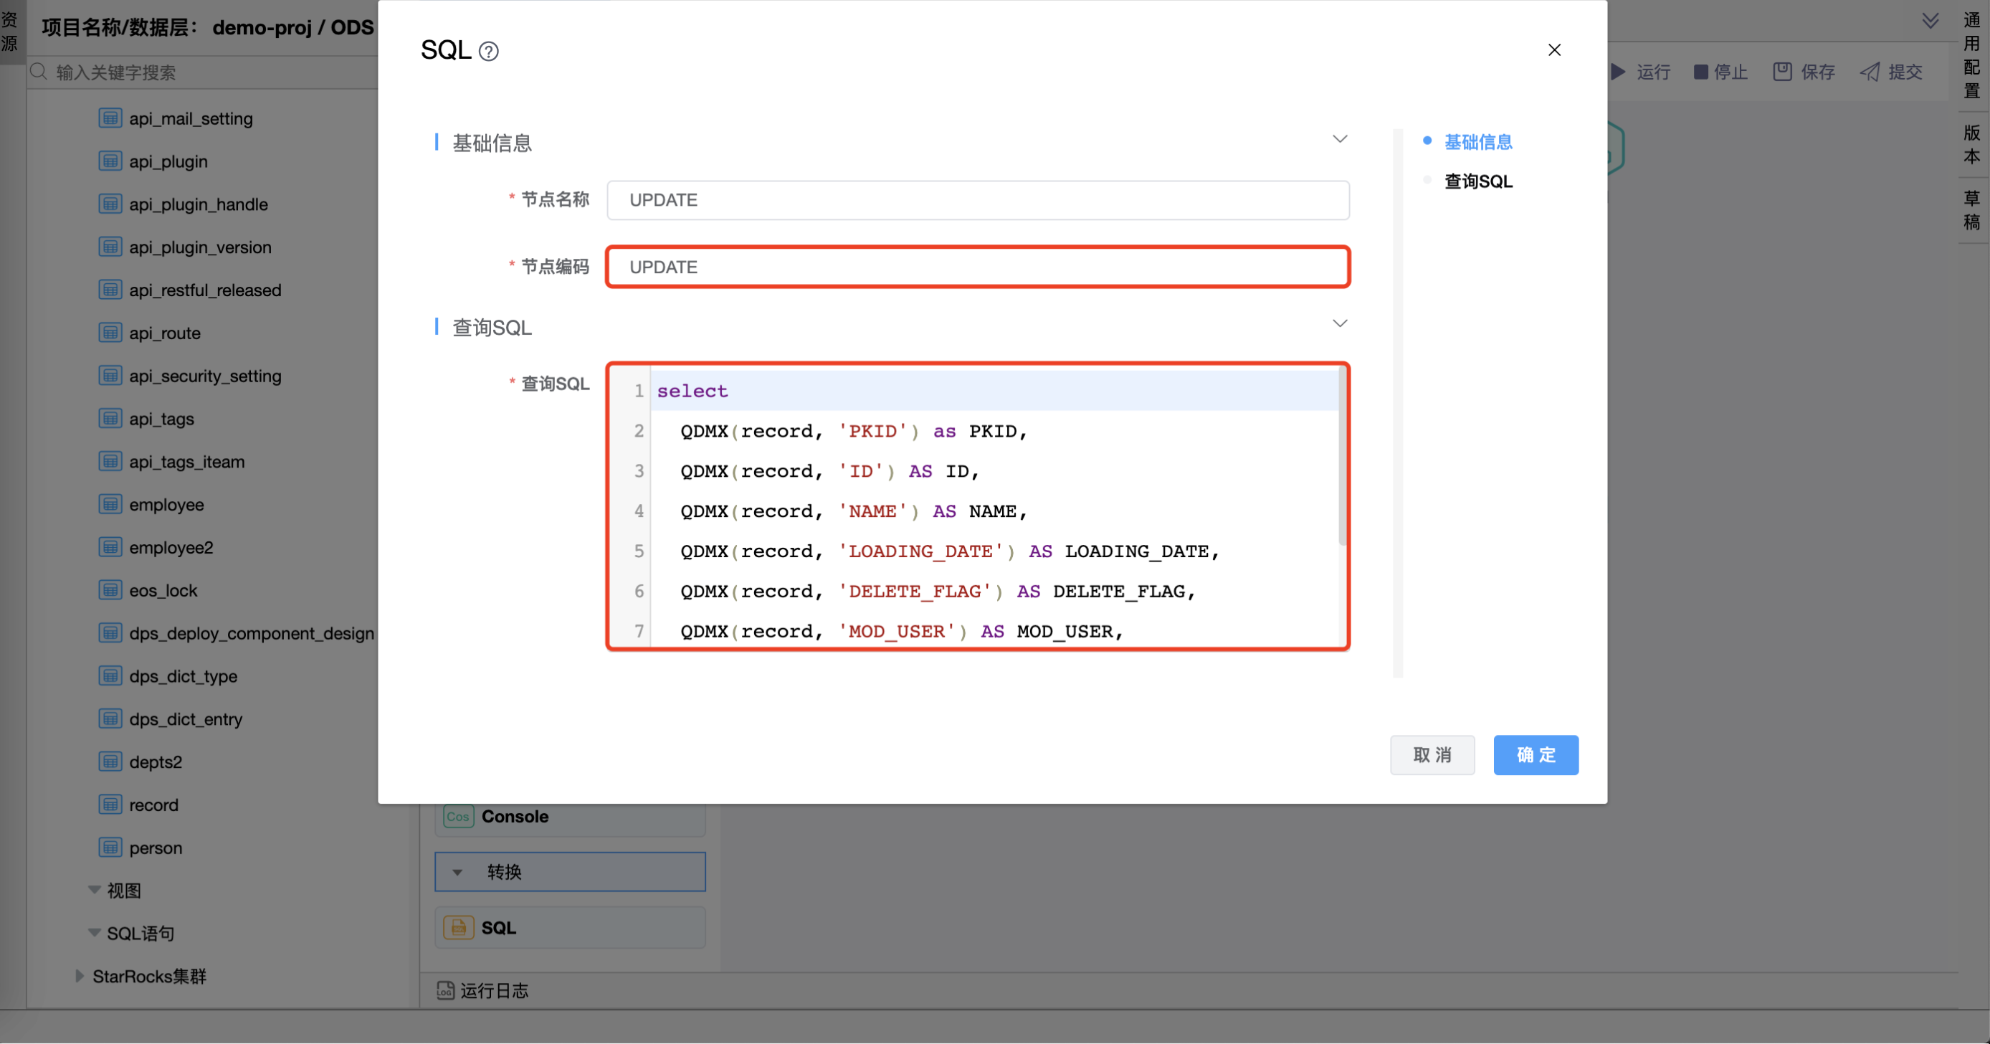The width and height of the screenshot is (1990, 1044).
Task: Click the 节点名称 input field
Action: (x=977, y=200)
